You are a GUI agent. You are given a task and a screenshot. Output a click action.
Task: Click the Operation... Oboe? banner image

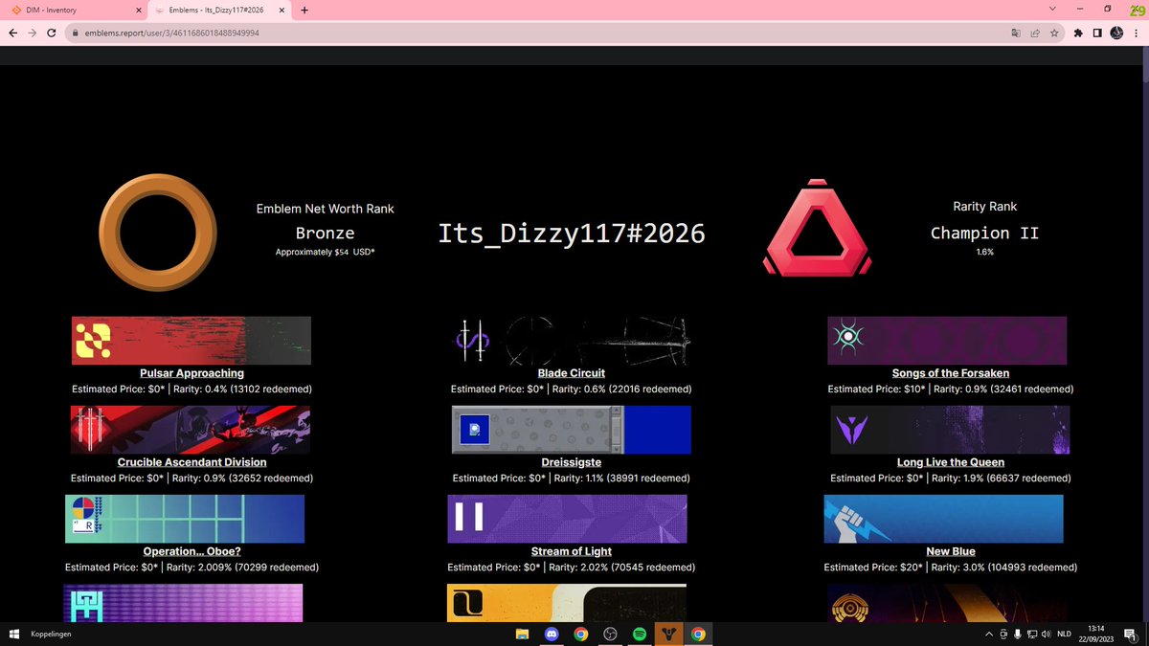pos(185,519)
